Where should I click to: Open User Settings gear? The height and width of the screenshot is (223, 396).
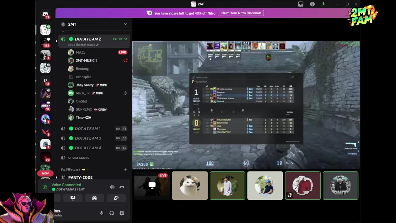pos(122,213)
